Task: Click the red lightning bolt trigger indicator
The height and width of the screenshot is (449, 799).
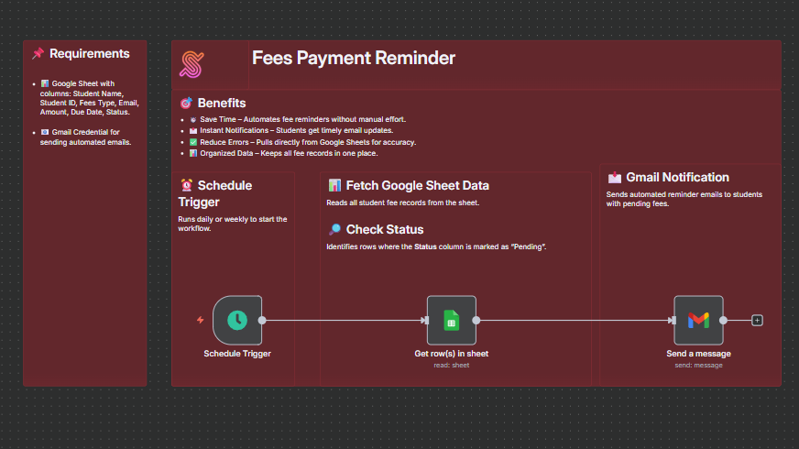Action: pos(201,320)
